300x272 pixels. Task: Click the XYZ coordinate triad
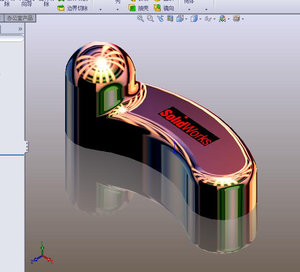coord(42,253)
